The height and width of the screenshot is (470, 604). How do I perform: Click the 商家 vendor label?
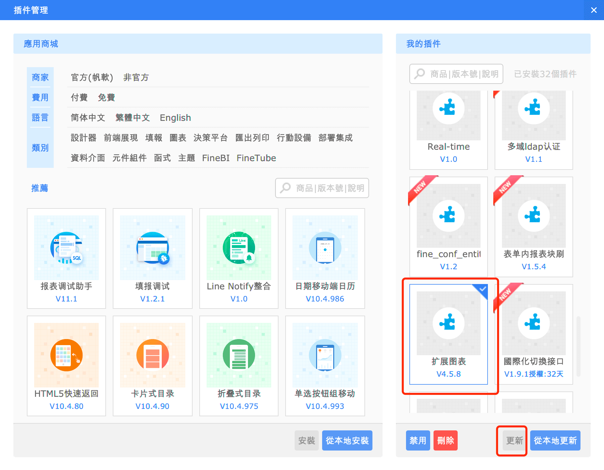point(40,78)
